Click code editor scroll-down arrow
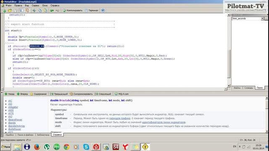The image size is (269, 151). click(229, 86)
